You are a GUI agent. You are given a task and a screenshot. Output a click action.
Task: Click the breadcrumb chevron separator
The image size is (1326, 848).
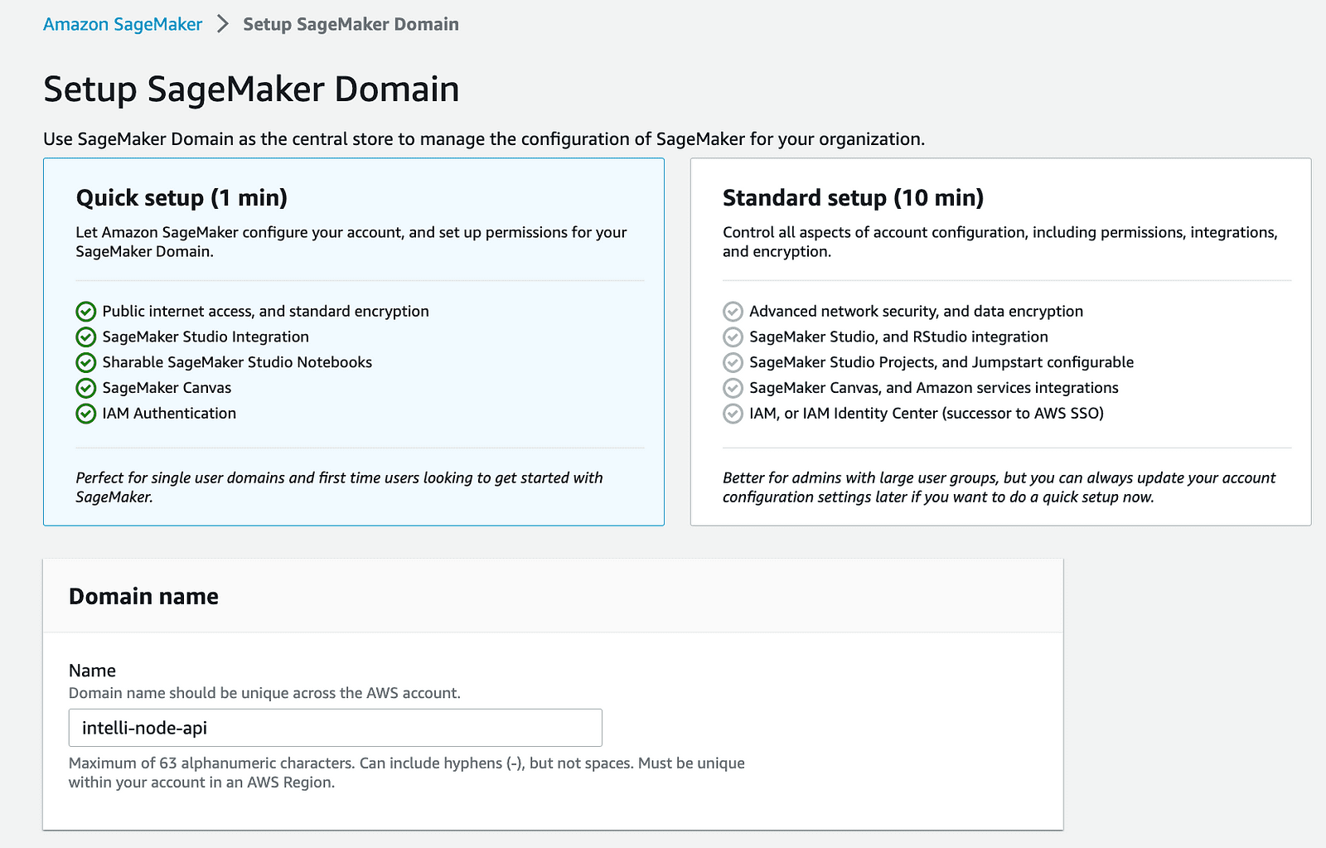click(x=222, y=24)
